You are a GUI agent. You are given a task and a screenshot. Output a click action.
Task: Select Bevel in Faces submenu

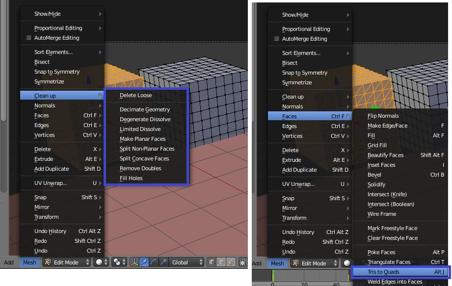click(x=400, y=175)
